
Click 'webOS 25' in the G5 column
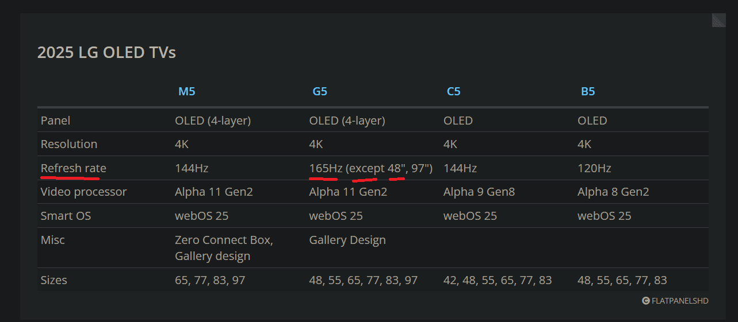pos(336,216)
